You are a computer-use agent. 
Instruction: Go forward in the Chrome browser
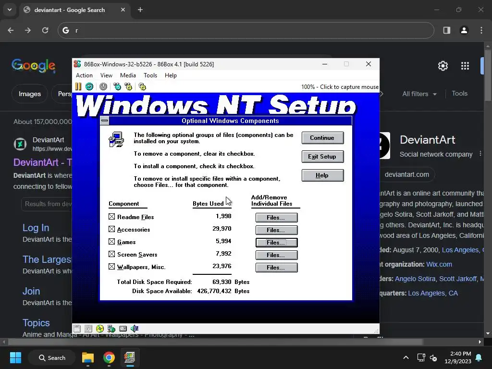coord(28,30)
